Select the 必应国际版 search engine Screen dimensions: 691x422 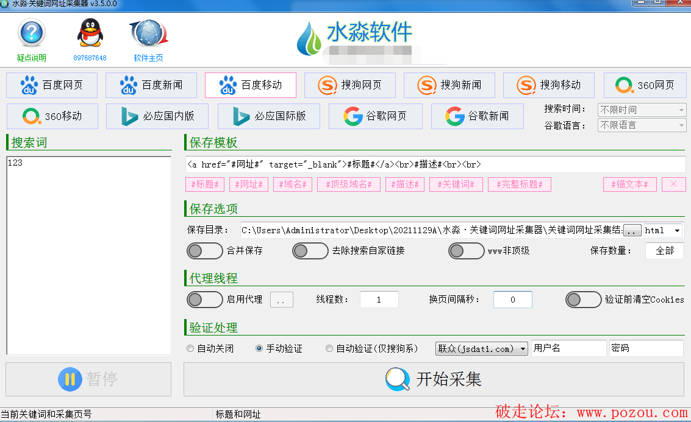pos(269,116)
